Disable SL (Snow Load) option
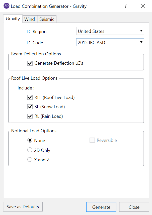Viewport: 152px width, 215px height. click(x=30, y=107)
